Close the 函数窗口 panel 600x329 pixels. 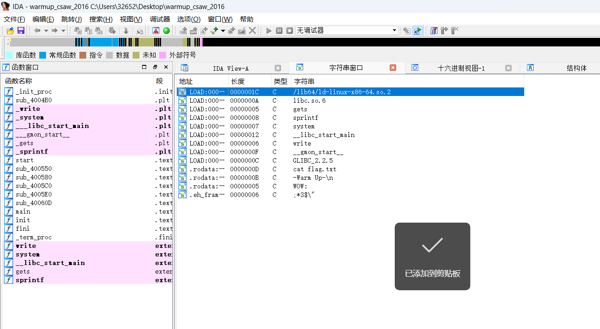point(166,67)
